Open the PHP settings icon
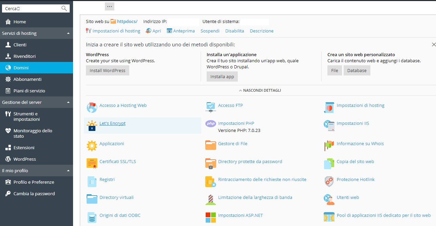This screenshot has height=226, width=436. (x=210, y=124)
